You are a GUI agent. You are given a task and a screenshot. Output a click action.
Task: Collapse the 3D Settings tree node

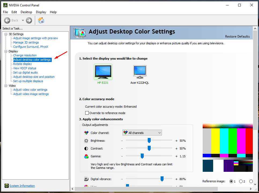pos(6,34)
